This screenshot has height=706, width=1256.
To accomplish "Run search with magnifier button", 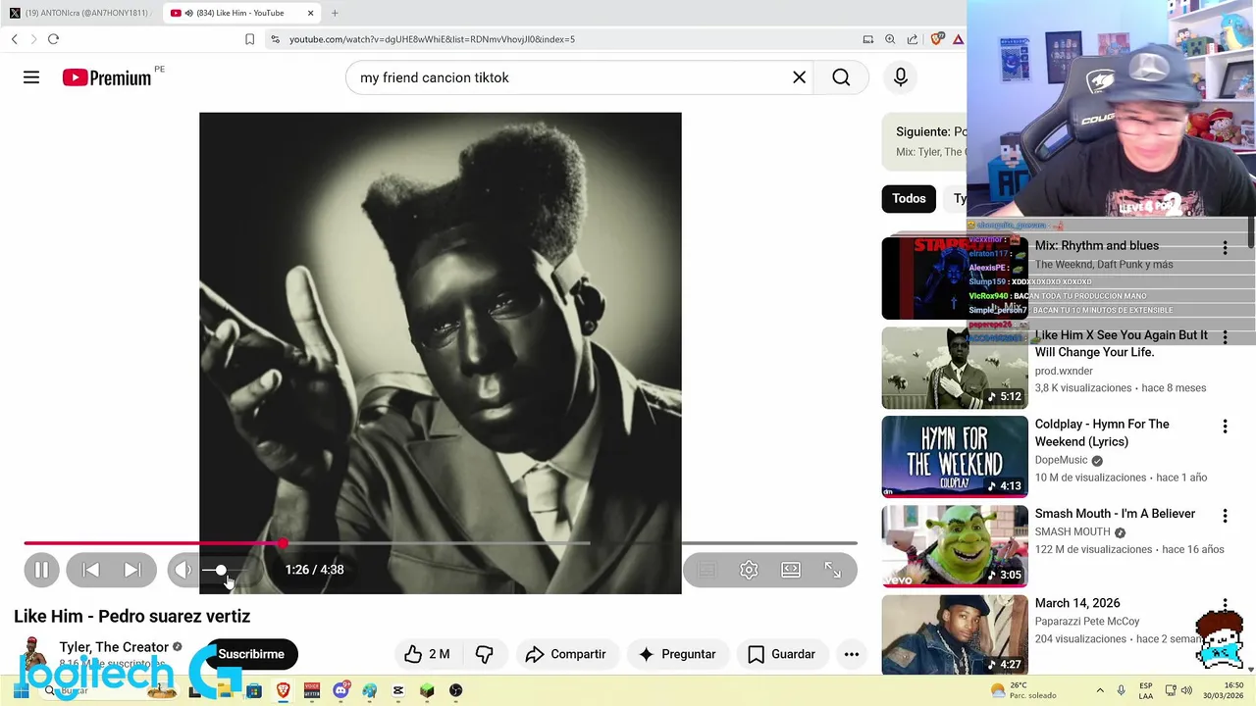I will click(x=841, y=77).
